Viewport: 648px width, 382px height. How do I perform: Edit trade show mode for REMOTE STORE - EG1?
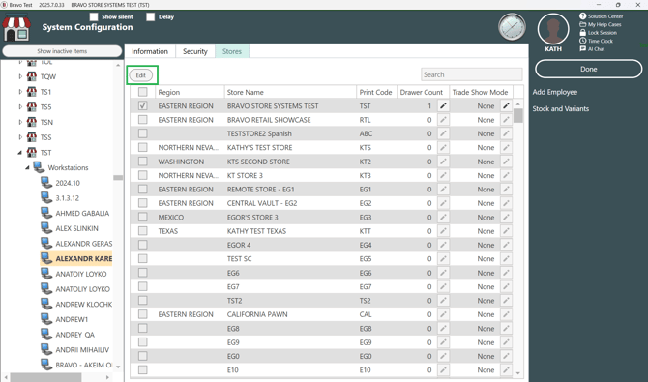coord(506,190)
